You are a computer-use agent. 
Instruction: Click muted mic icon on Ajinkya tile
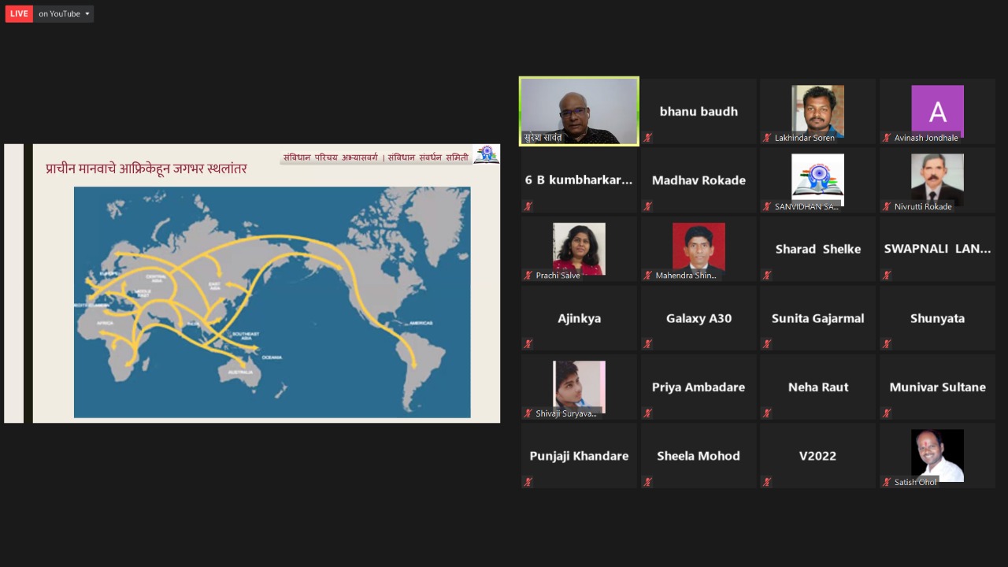528,344
